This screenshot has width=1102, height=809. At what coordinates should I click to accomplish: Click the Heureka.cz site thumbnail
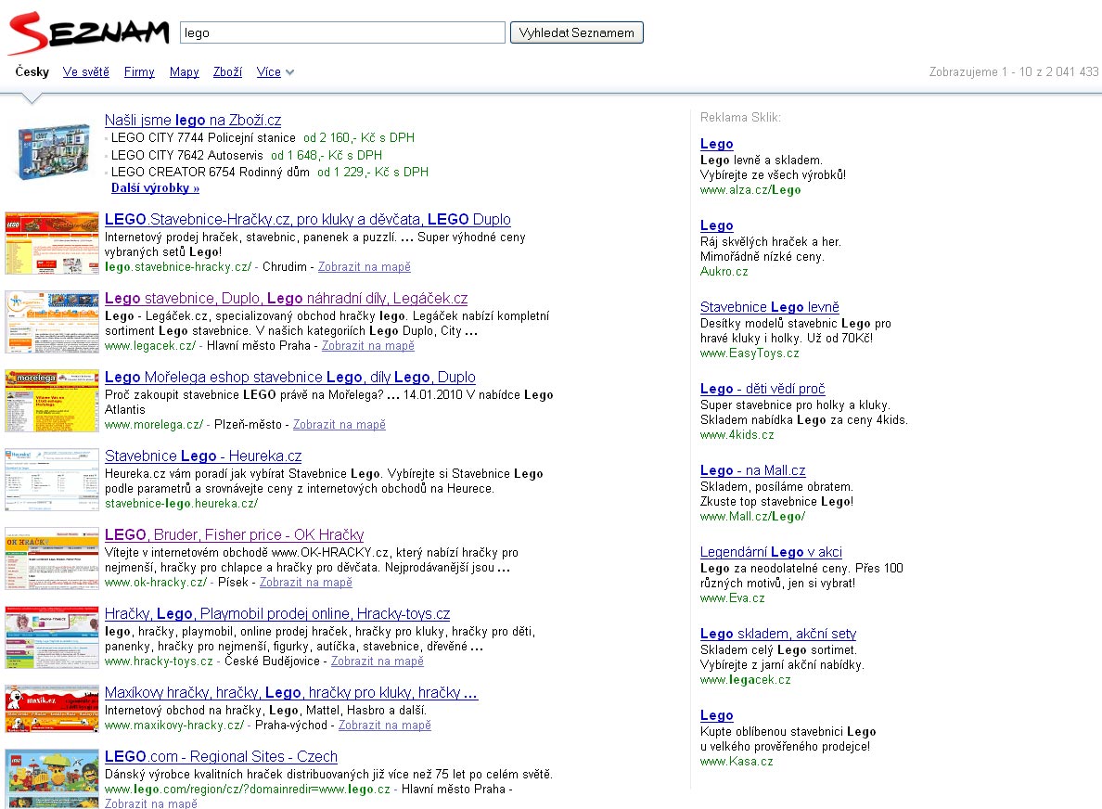52,480
